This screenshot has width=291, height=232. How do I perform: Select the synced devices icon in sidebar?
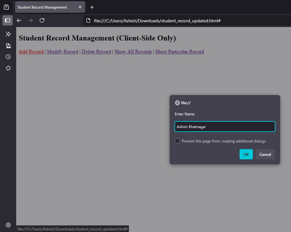(x=8, y=46)
